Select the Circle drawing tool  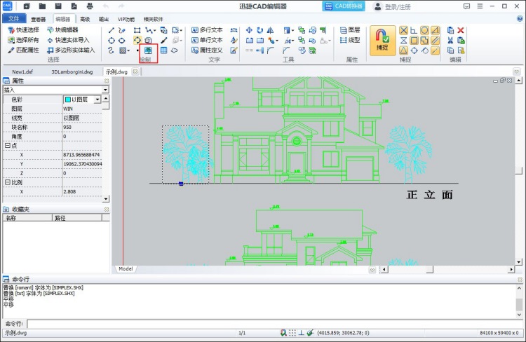tap(112, 41)
